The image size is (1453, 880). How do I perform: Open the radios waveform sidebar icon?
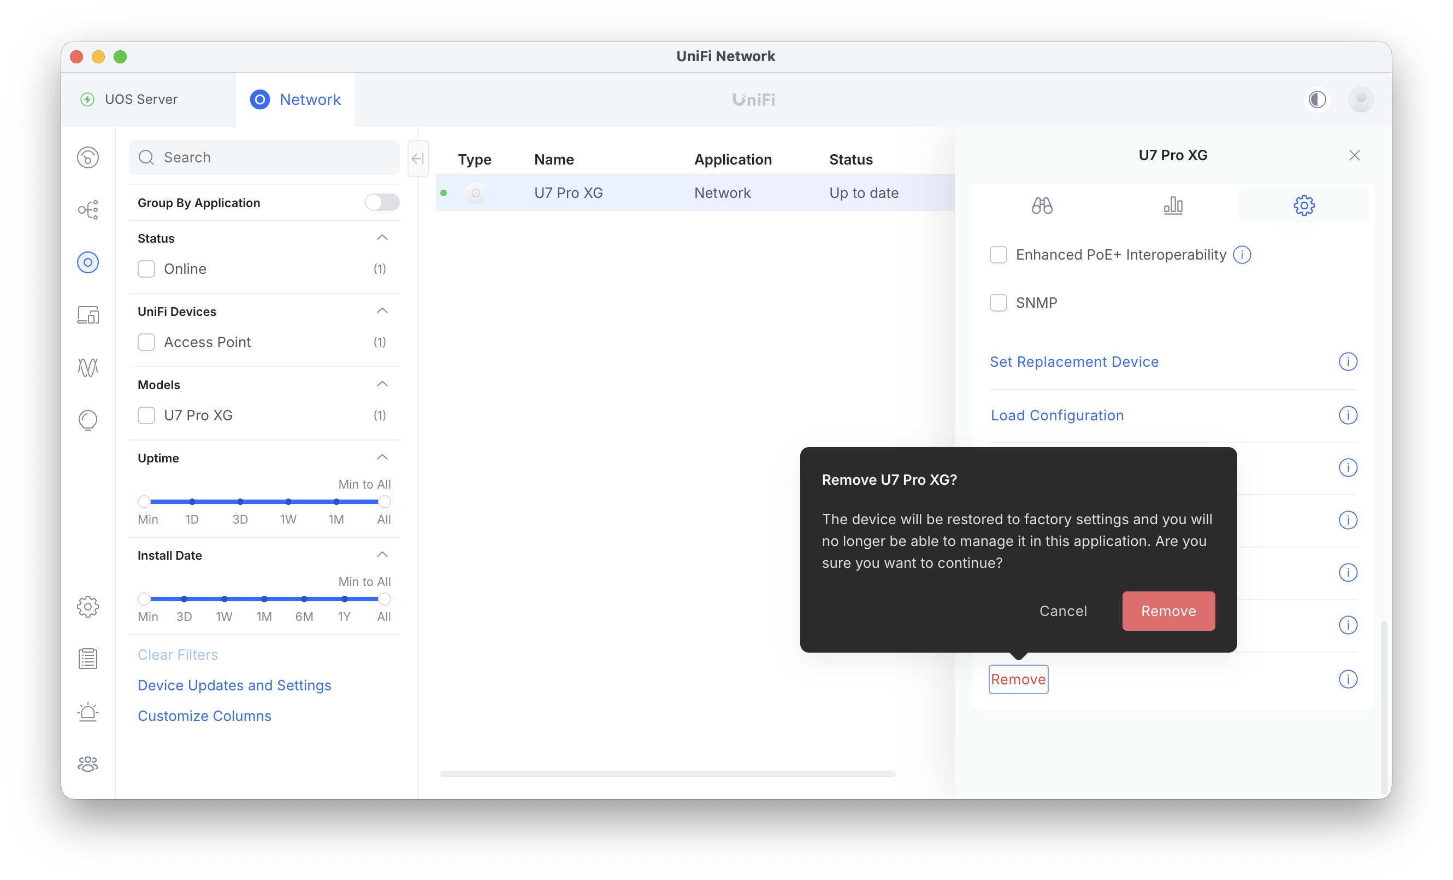[88, 367]
